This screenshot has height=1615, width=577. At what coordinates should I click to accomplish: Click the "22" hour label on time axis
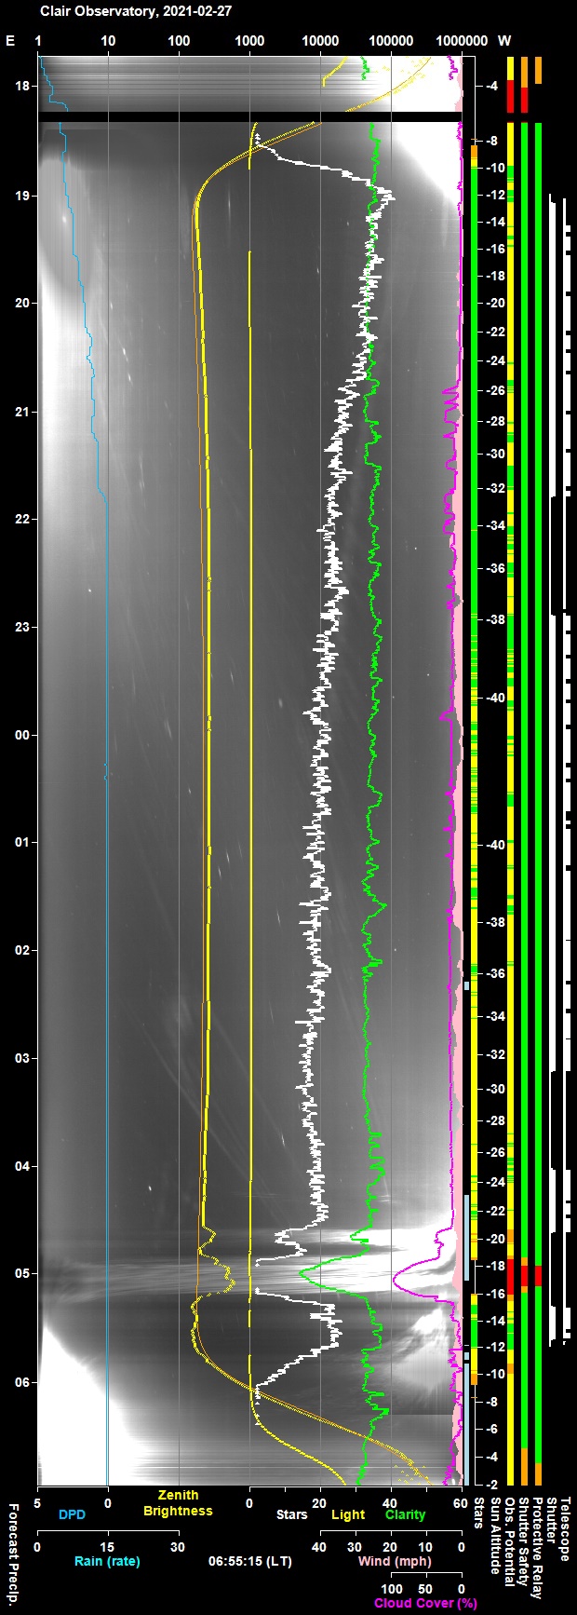point(22,519)
